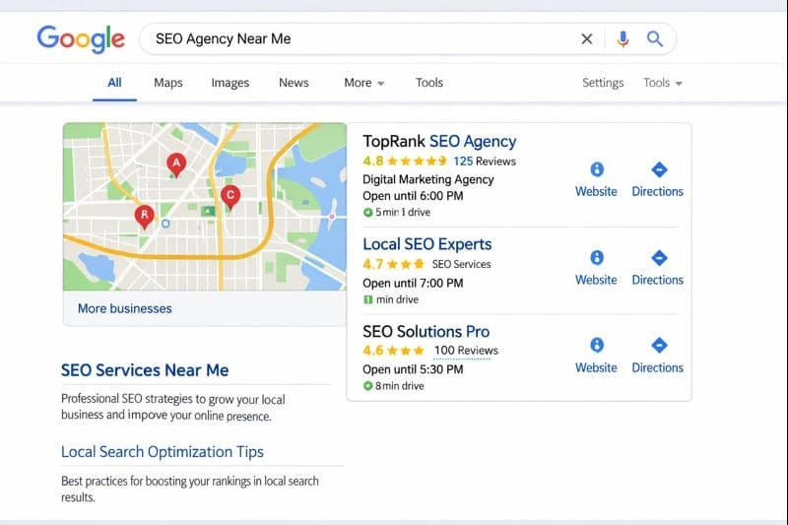Open search Settings
The height and width of the screenshot is (525, 788).
coord(603,83)
